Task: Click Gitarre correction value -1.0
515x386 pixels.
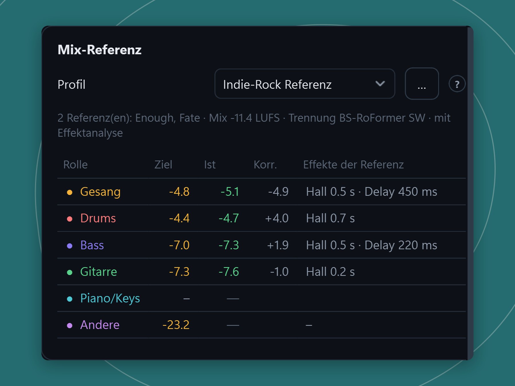Action: 279,272
